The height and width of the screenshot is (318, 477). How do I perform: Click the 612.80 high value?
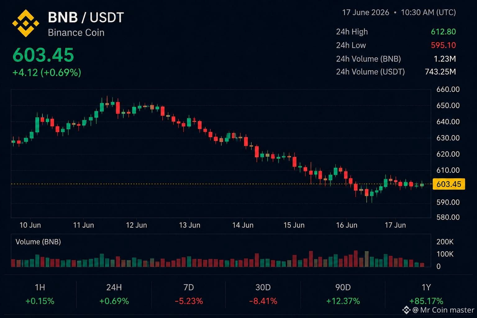click(x=443, y=32)
